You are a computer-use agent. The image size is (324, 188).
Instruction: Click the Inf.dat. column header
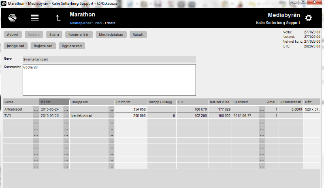pos(54,102)
